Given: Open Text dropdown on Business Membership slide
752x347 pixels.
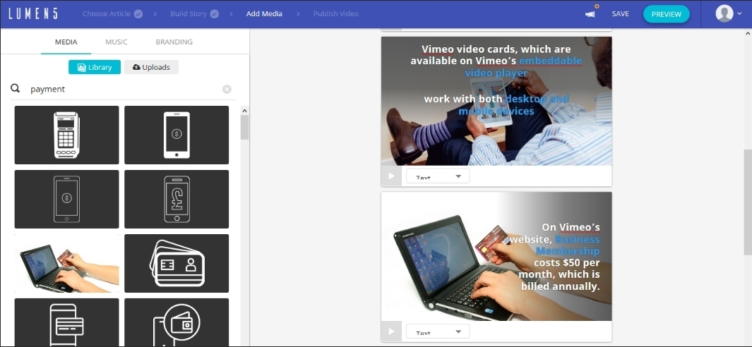Looking at the screenshot, I should (x=437, y=331).
